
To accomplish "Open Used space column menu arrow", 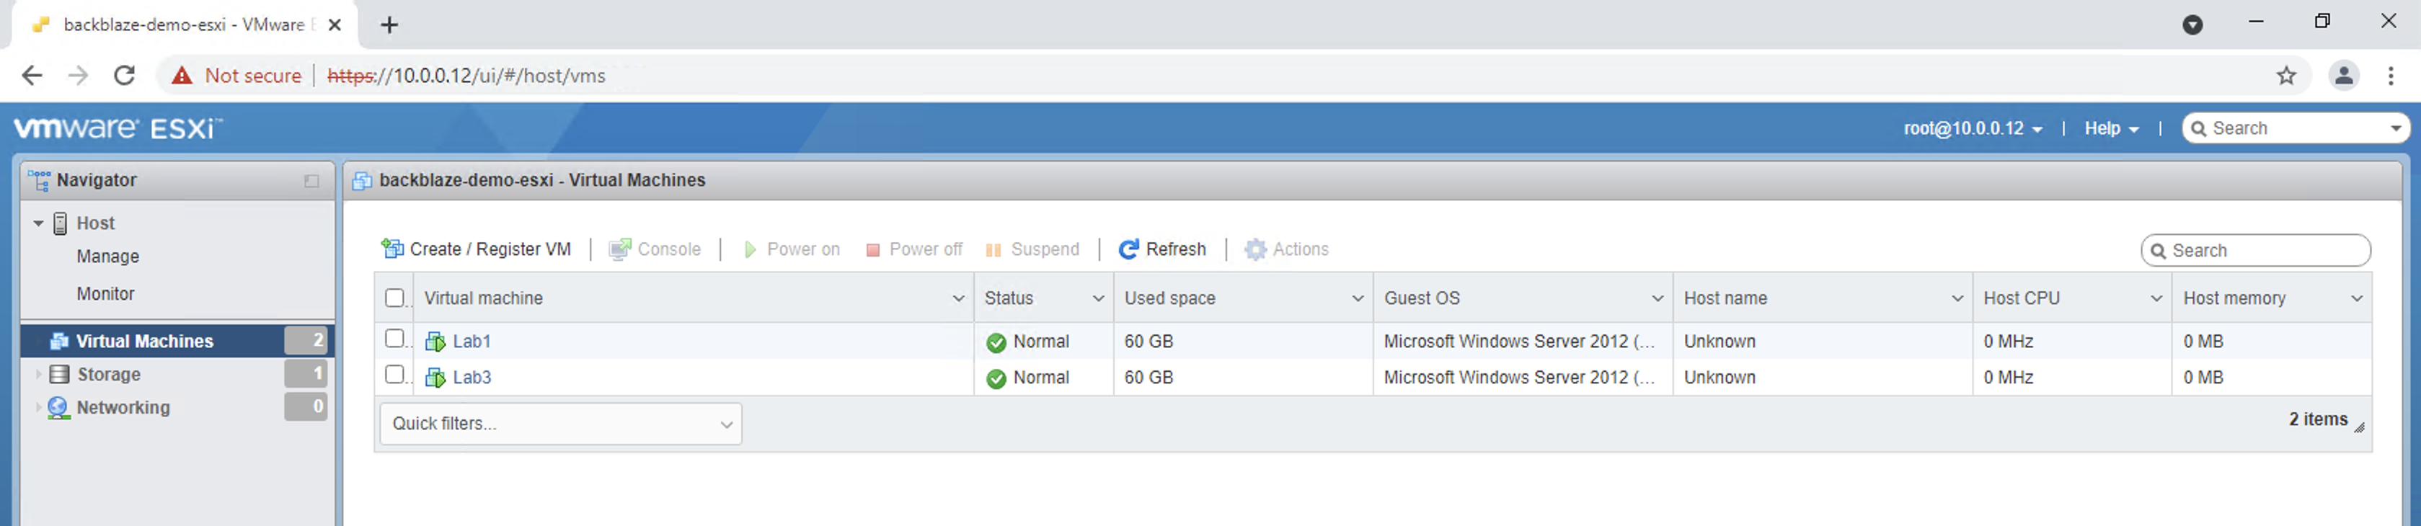I will click(x=1357, y=299).
